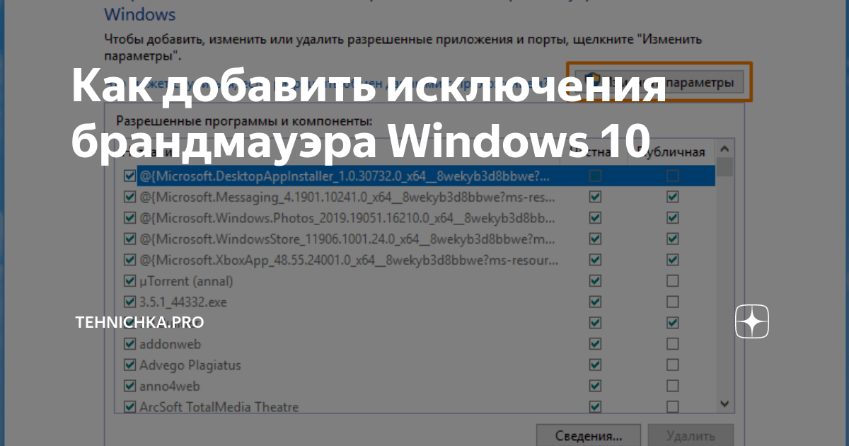Enable public network for addonweb
849x446 pixels.
tap(672, 344)
